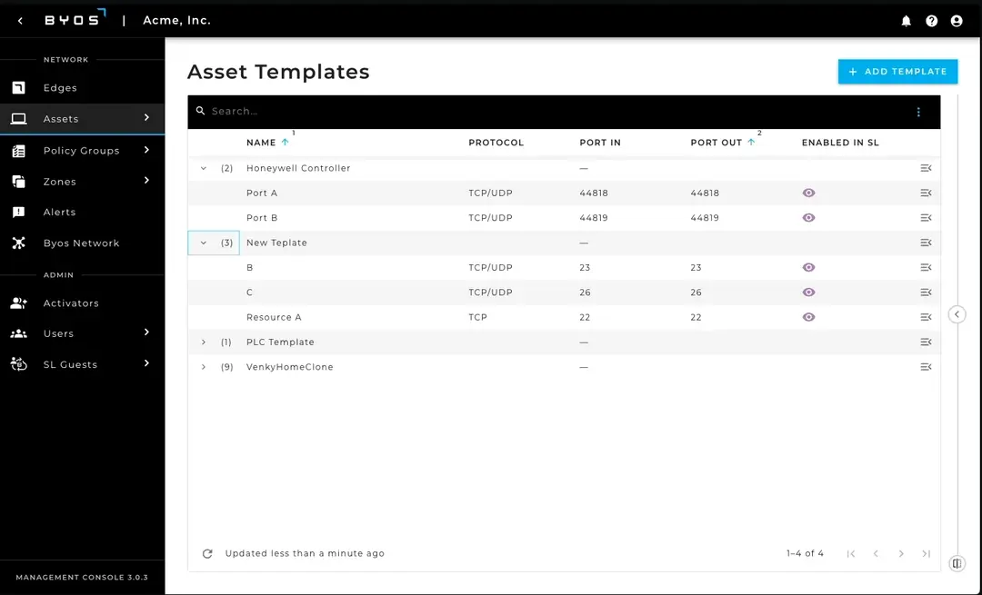
Task: Click the Add Template button
Action: (x=897, y=72)
